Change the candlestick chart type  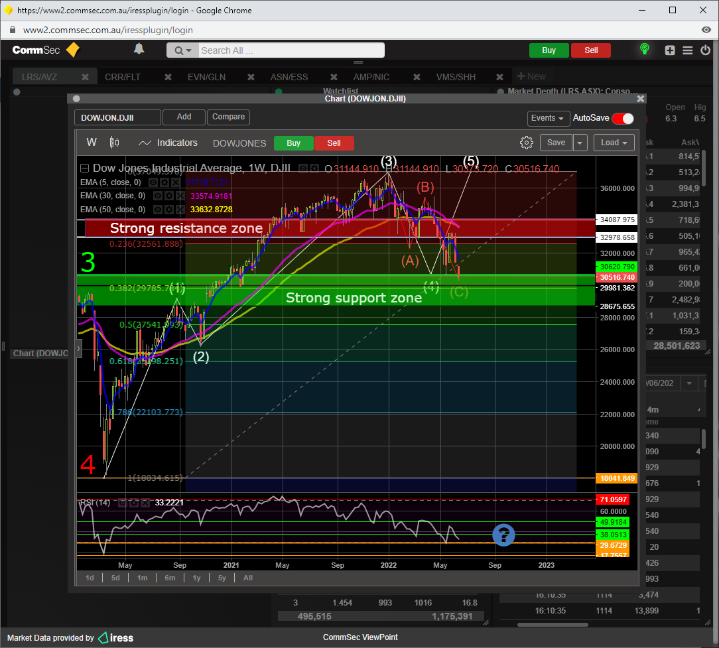click(x=114, y=143)
